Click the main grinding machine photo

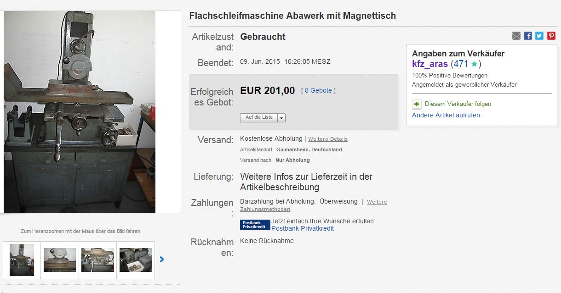point(80,112)
